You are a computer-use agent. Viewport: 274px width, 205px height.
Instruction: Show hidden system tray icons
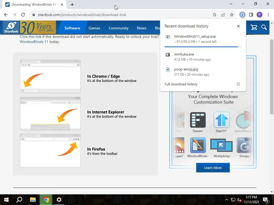coord(226,200)
